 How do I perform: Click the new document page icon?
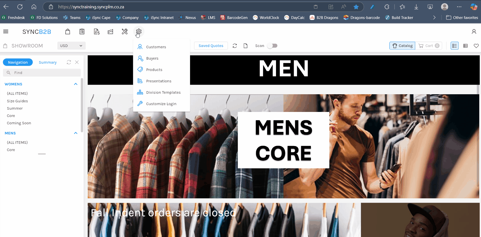click(245, 46)
